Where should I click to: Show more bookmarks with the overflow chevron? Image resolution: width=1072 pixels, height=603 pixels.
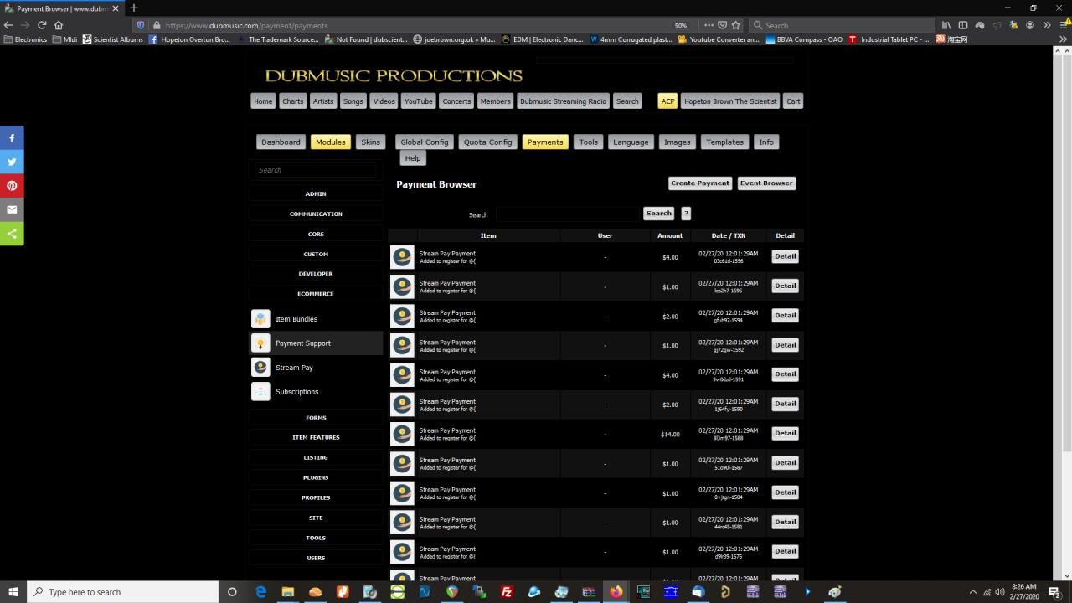click(1063, 39)
